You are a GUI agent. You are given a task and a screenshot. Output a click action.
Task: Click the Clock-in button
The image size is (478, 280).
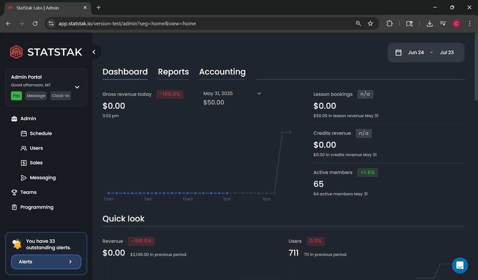tap(60, 96)
